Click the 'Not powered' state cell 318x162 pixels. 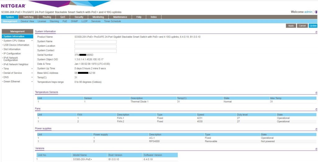[x=268, y=141]
